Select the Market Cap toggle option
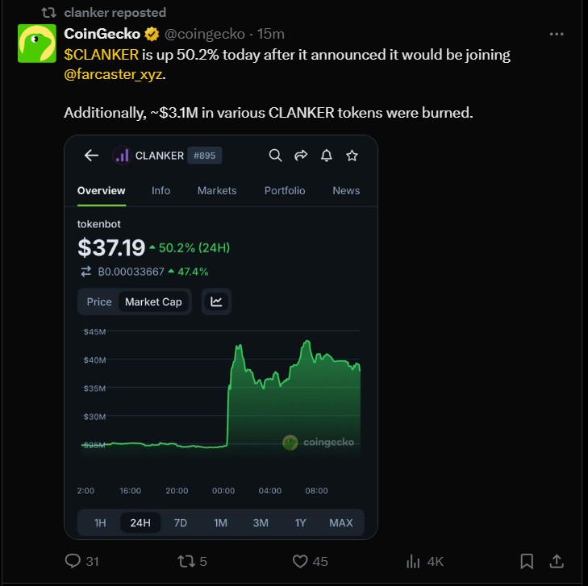This screenshot has height=586, width=588. tap(153, 301)
